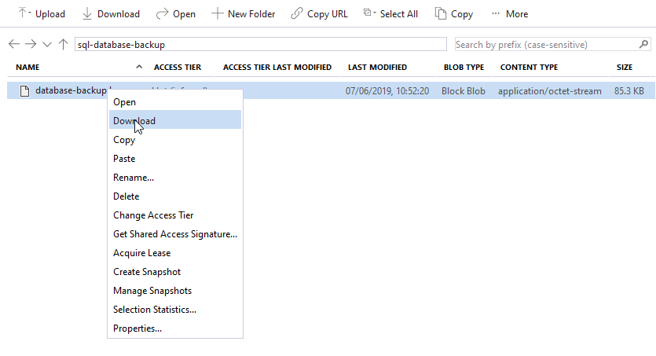Open Properties... from the context menu
Image resolution: width=656 pixels, height=356 pixels.
175,328
